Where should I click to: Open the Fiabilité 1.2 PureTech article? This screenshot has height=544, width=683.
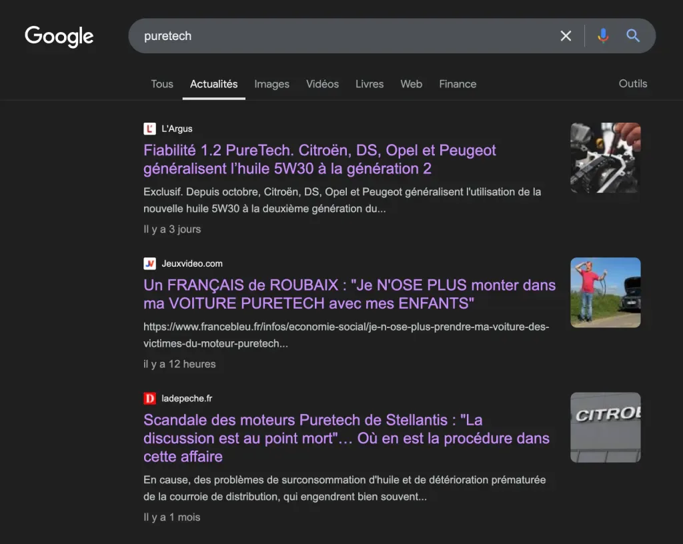319,159
